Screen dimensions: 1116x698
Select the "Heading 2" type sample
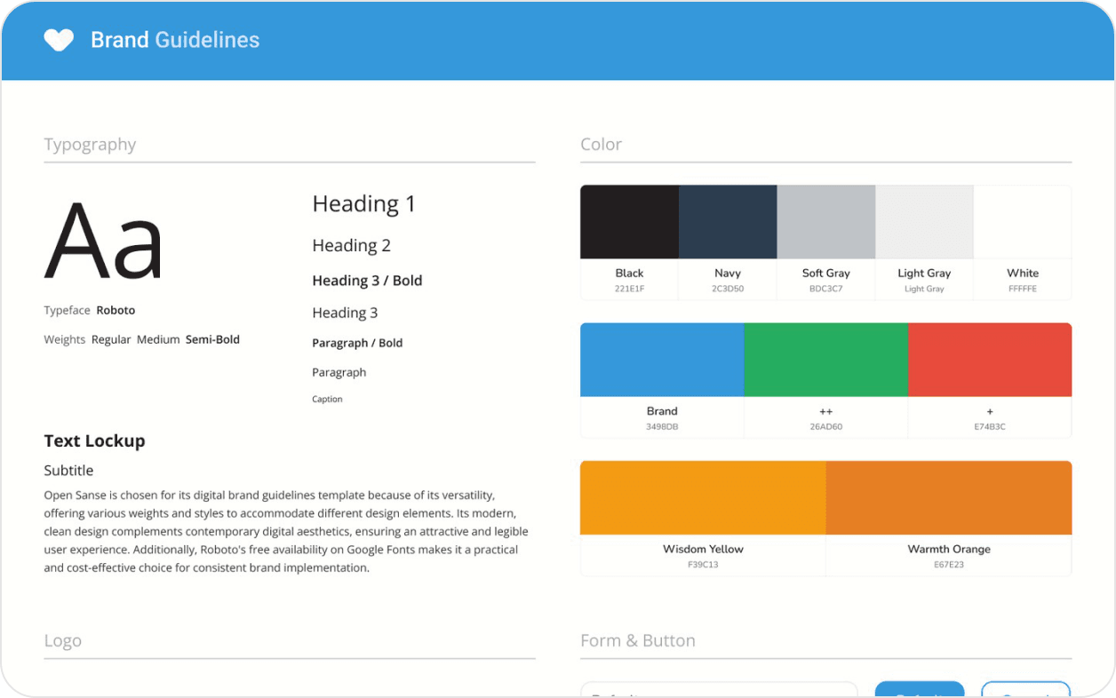point(352,245)
